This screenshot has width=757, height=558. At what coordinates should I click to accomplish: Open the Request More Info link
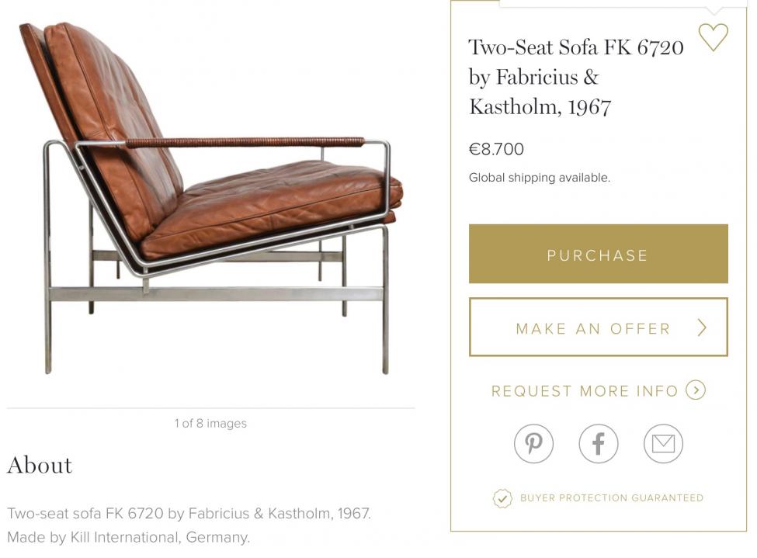coord(585,391)
